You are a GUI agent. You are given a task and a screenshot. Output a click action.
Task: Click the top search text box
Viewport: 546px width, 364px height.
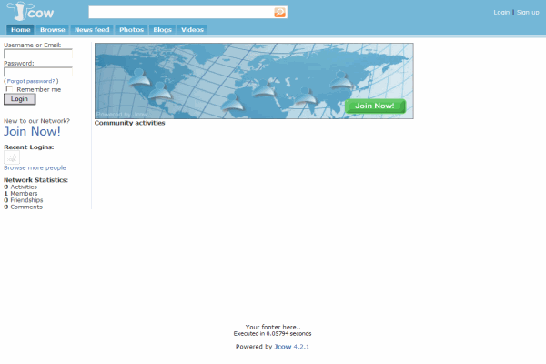180,13
